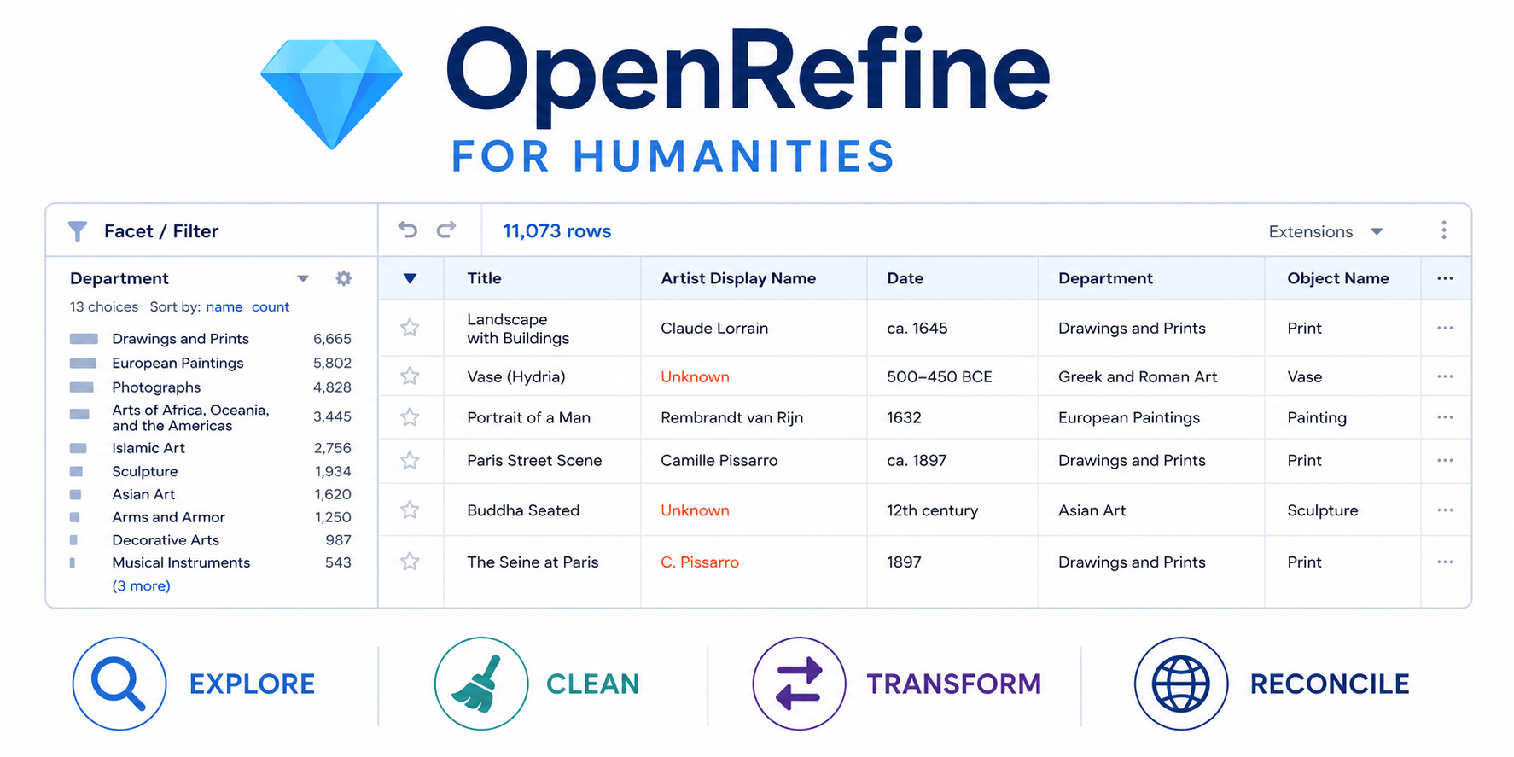Sort facet choices by name
This screenshot has width=1514, height=757.
(x=224, y=307)
